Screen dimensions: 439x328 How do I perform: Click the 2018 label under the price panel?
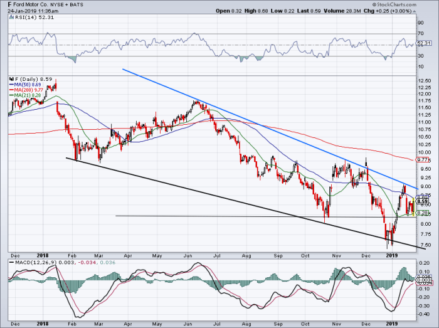pyautogui.click(x=43, y=255)
